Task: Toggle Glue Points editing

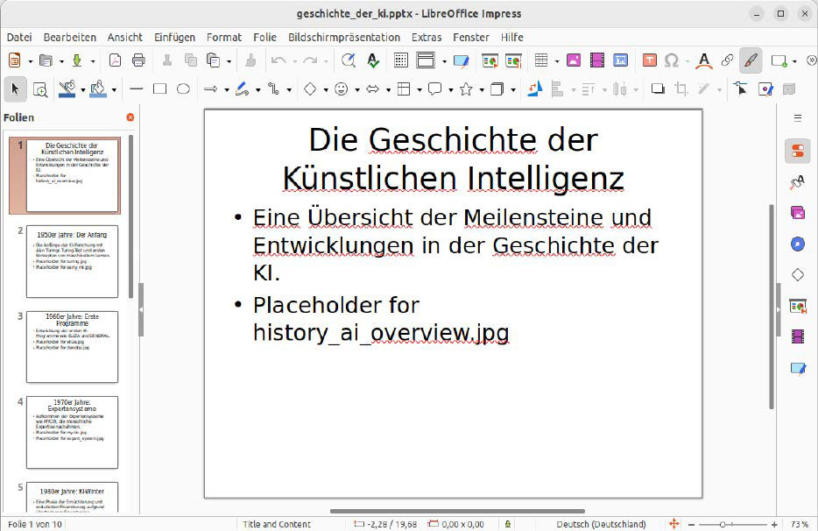Action: (x=765, y=89)
